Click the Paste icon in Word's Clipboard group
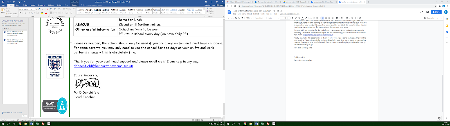Viewport: 450px width, 126px height. click(x=3, y=10)
